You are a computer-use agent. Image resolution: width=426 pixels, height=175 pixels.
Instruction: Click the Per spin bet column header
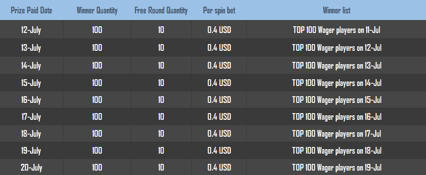(219, 11)
